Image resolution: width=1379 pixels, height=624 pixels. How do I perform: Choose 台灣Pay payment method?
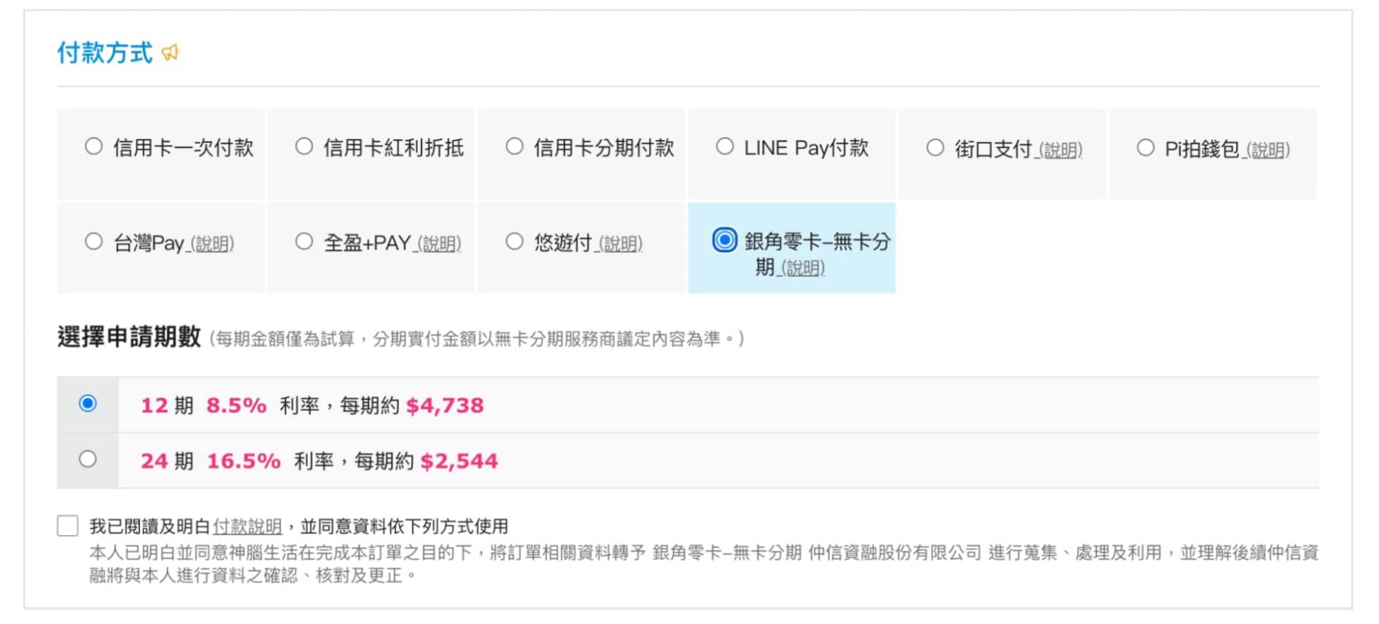[92, 241]
